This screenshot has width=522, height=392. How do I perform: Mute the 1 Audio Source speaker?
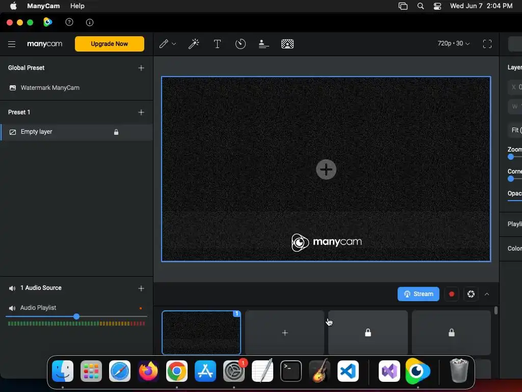click(x=12, y=288)
